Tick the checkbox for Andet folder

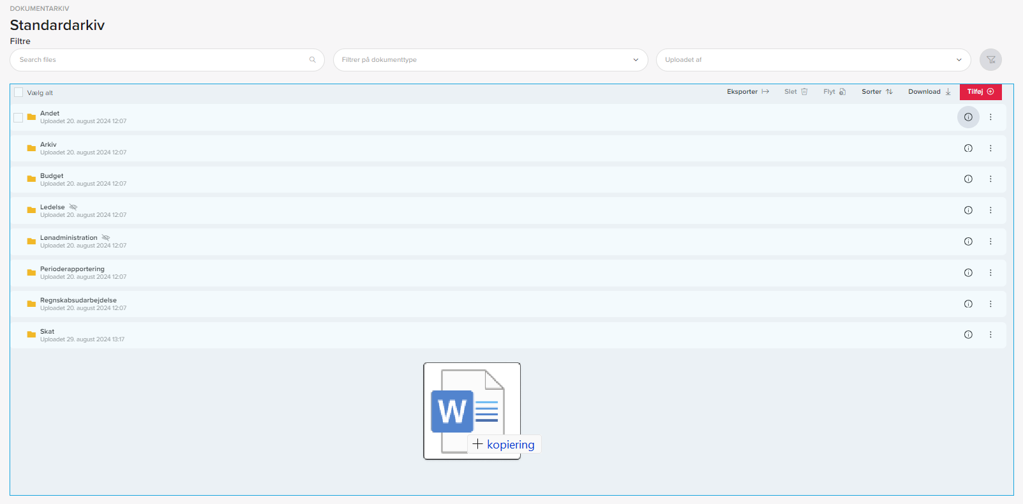point(19,117)
